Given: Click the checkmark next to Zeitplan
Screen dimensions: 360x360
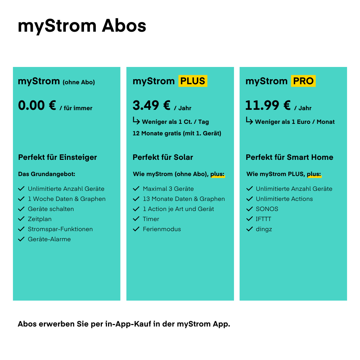Looking at the screenshot, I should (21, 219).
